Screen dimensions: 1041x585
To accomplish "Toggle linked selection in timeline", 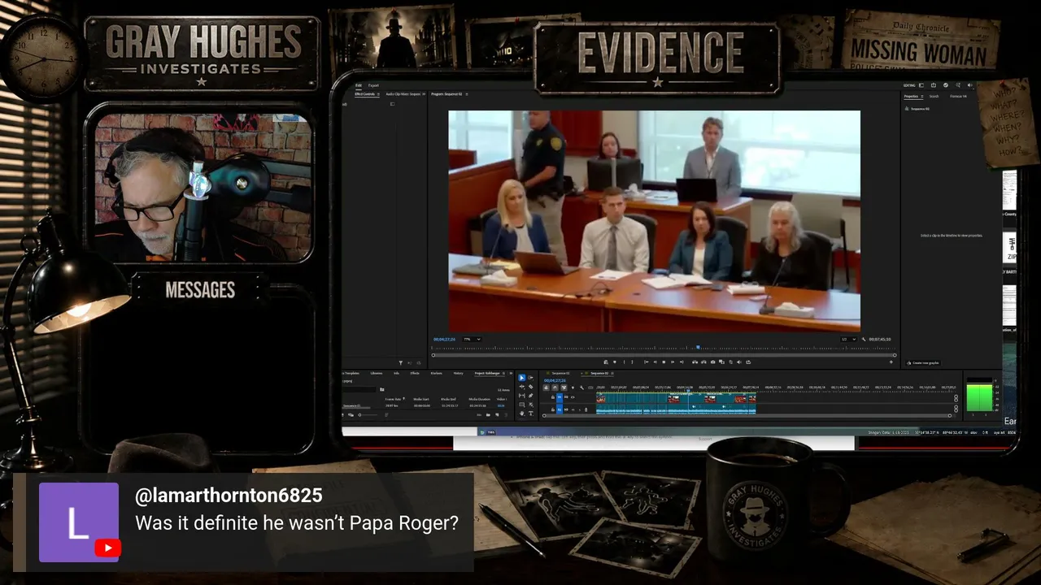I will click(564, 388).
